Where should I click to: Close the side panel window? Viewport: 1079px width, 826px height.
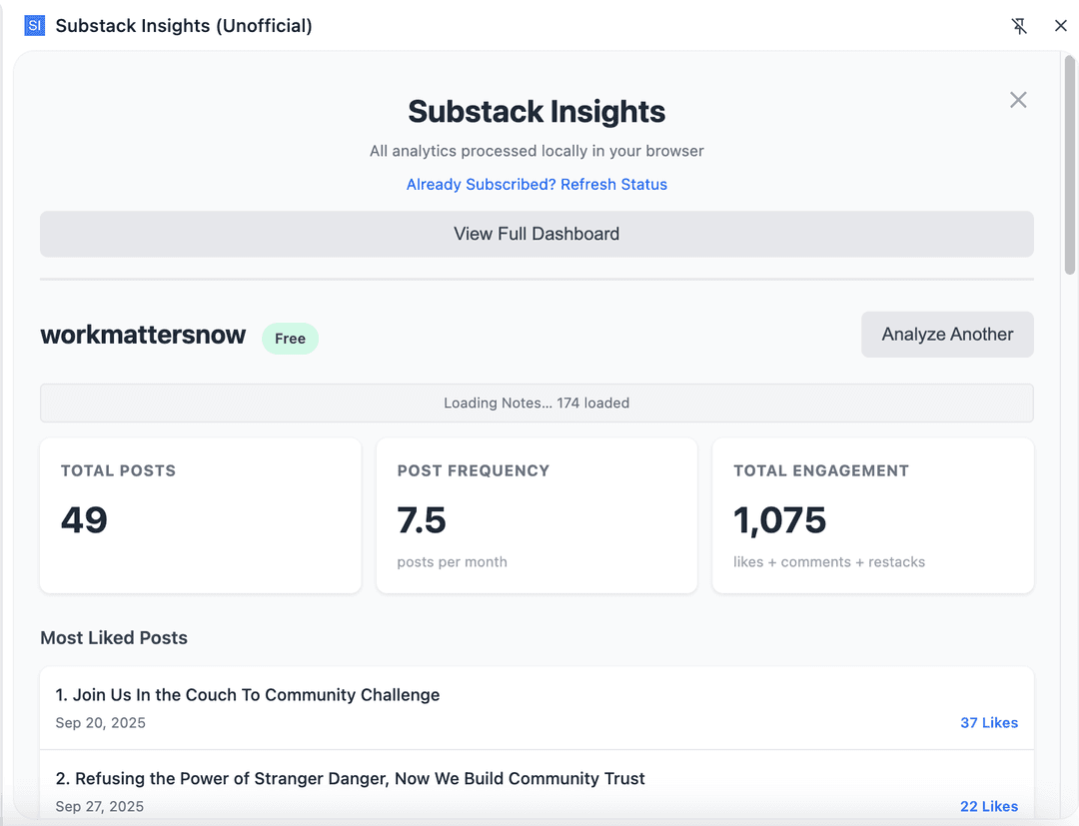1060,26
